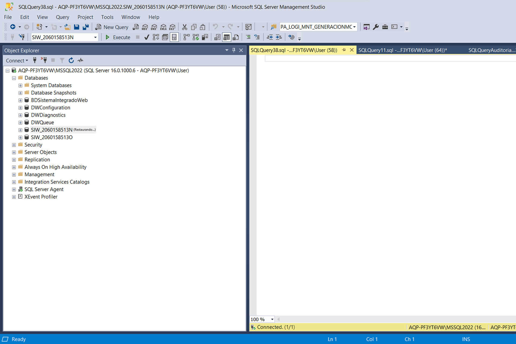Click the MDX query icon

[x=145, y=27]
